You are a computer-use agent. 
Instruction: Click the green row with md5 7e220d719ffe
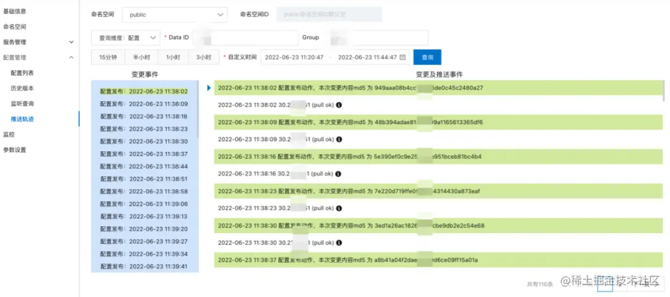[439, 191]
